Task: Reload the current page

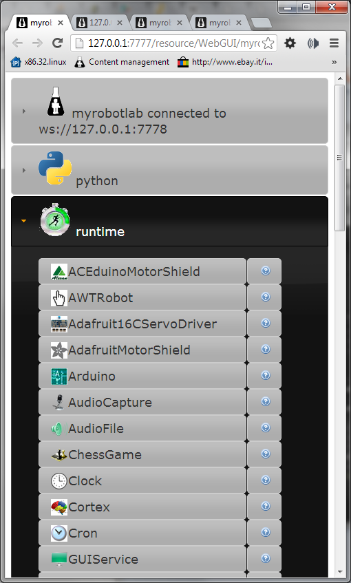Action: click(x=57, y=43)
